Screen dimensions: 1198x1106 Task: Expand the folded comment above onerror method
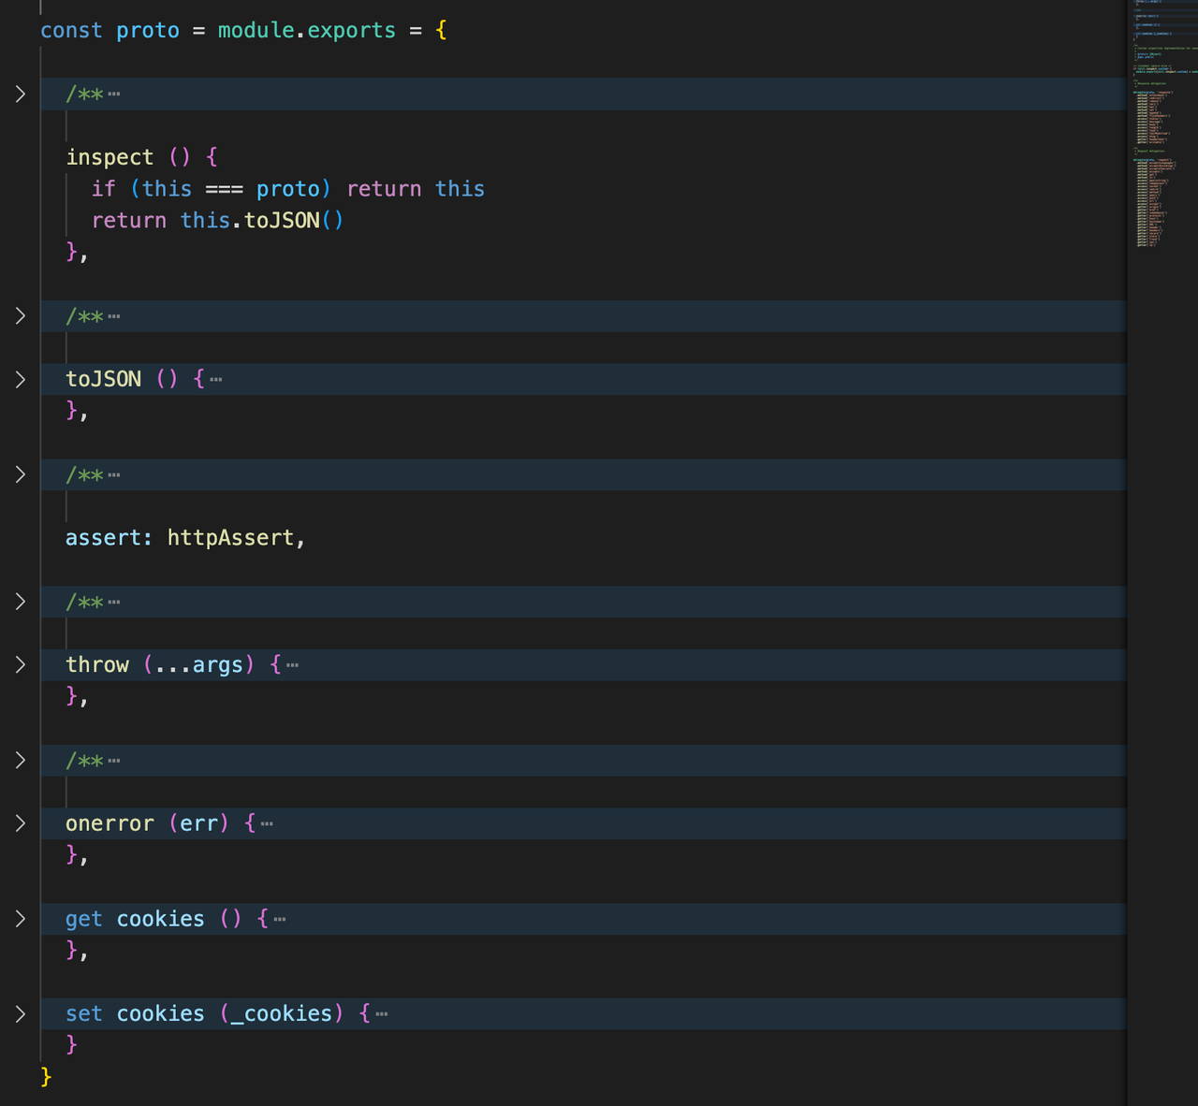pos(21,760)
